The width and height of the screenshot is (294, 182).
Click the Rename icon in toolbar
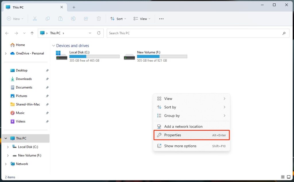pyautogui.click(x=73, y=19)
